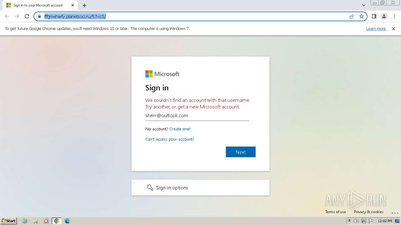Open the Create one! link
The image size is (401, 225).
(x=180, y=129)
